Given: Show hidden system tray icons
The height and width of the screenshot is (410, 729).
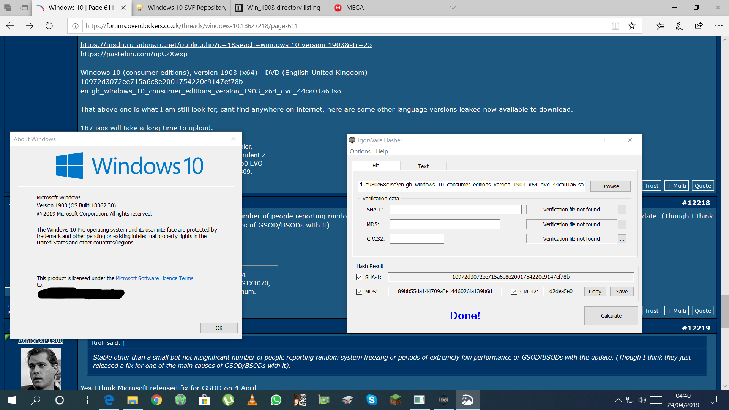Looking at the screenshot, I should pyautogui.click(x=618, y=400).
